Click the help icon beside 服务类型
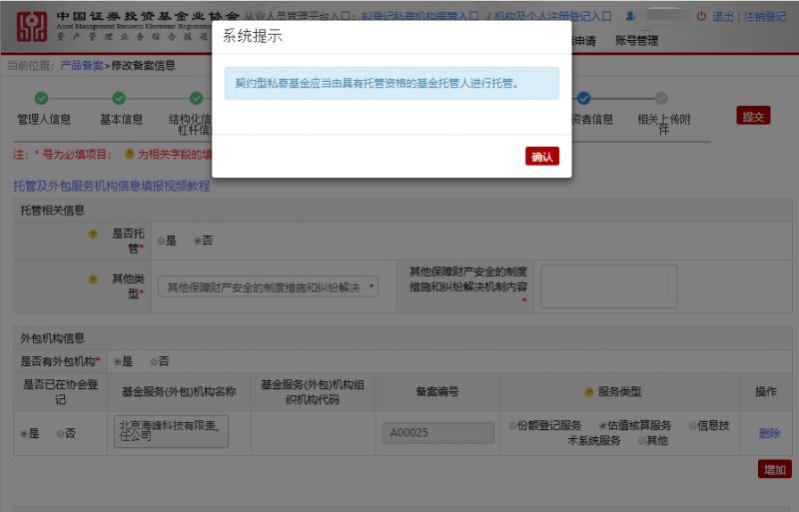This screenshot has width=799, height=512. coord(588,391)
